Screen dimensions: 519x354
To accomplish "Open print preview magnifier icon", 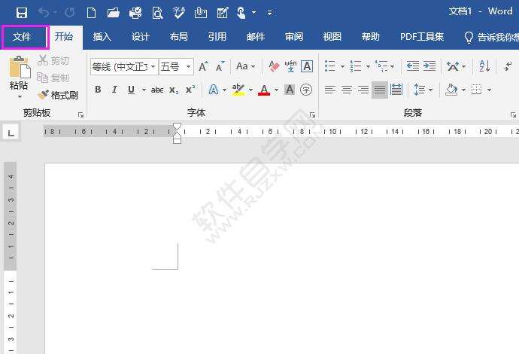I will [157, 13].
